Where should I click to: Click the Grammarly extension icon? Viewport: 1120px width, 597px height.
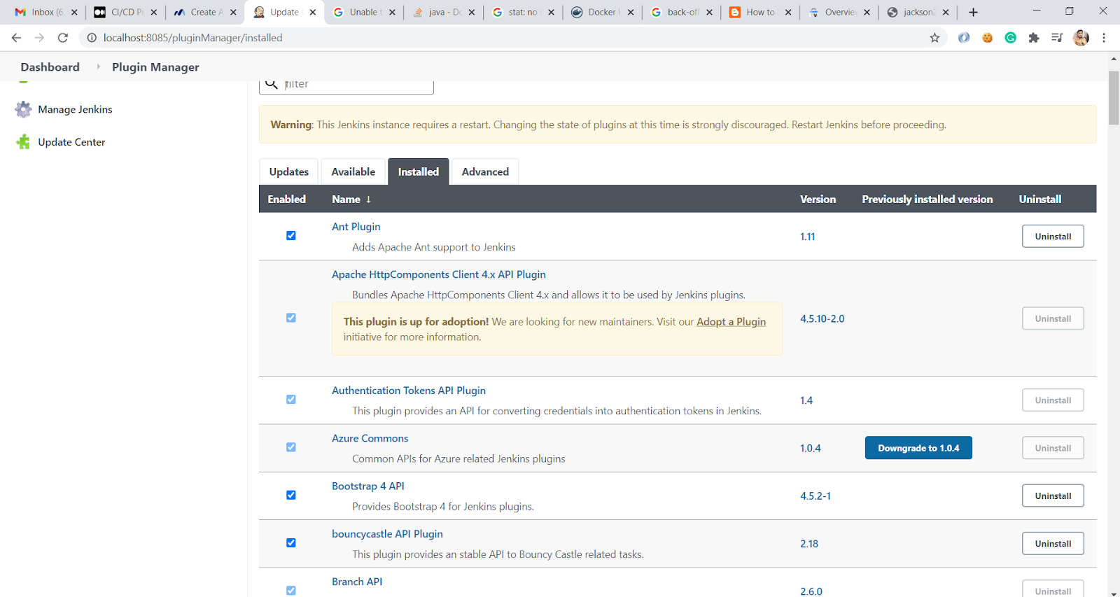tap(1011, 38)
